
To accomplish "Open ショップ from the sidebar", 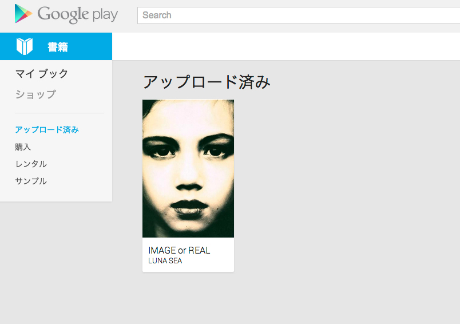I will click(35, 94).
